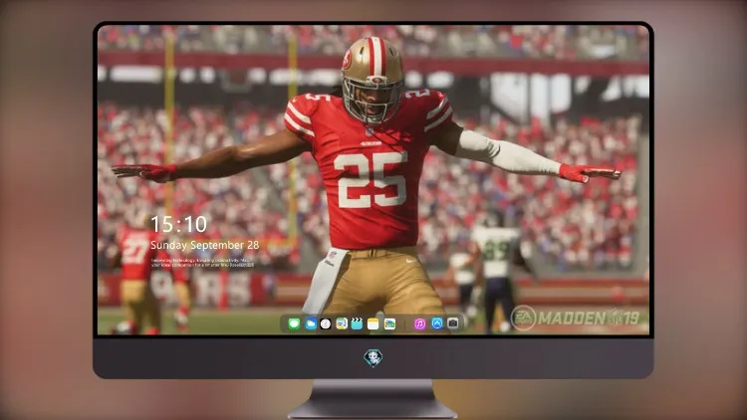Launch the pink Music app icon
This screenshot has height=420, width=747.
[x=419, y=323]
